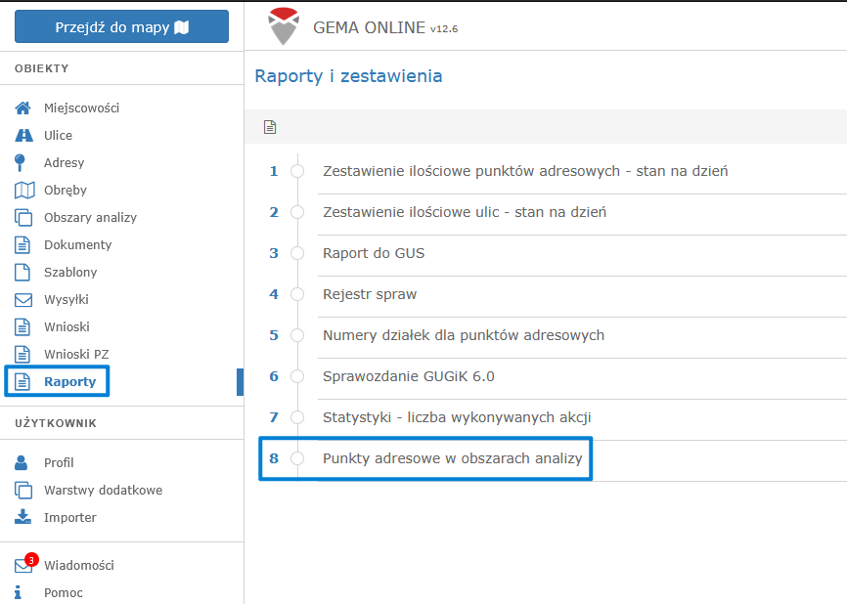The image size is (847, 604).
Task: Select report 8 radio circle
Action: pyautogui.click(x=297, y=458)
